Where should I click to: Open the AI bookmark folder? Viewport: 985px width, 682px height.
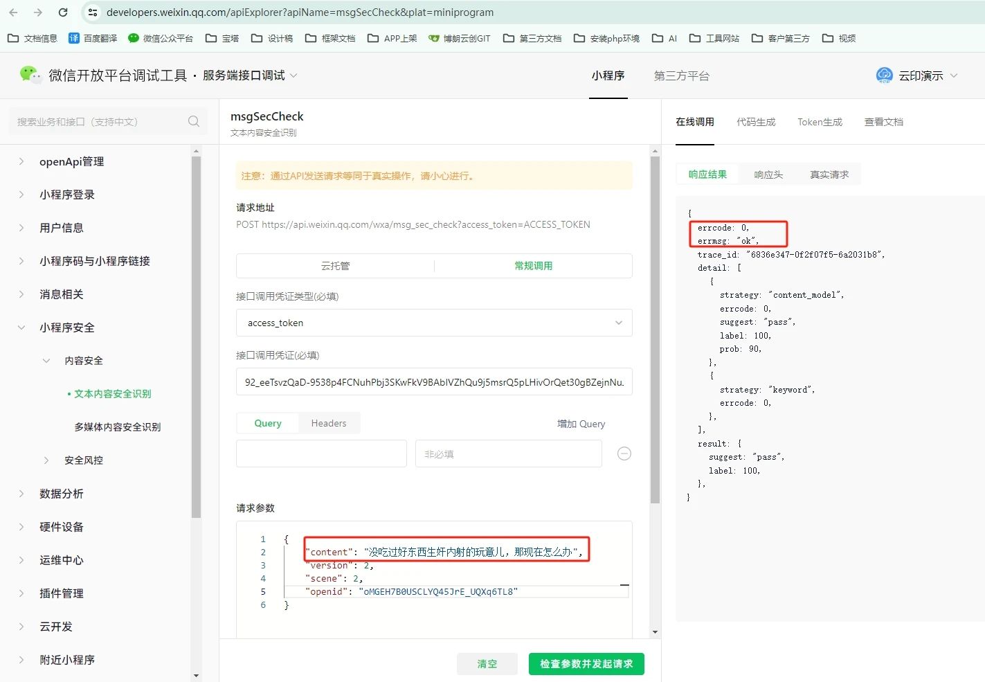tap(665, 38)
